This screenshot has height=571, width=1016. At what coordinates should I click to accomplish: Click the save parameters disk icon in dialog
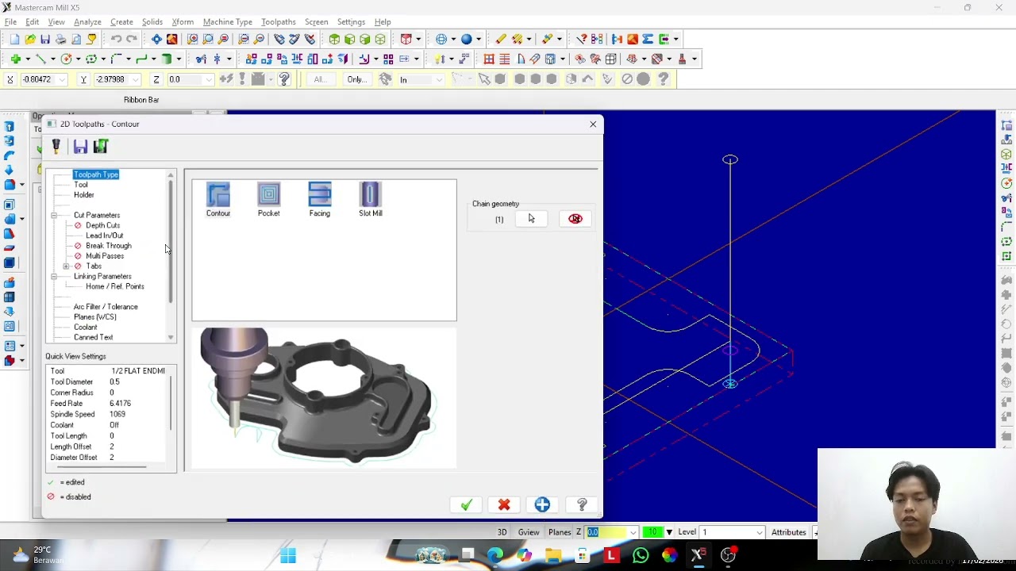point(80,146)
